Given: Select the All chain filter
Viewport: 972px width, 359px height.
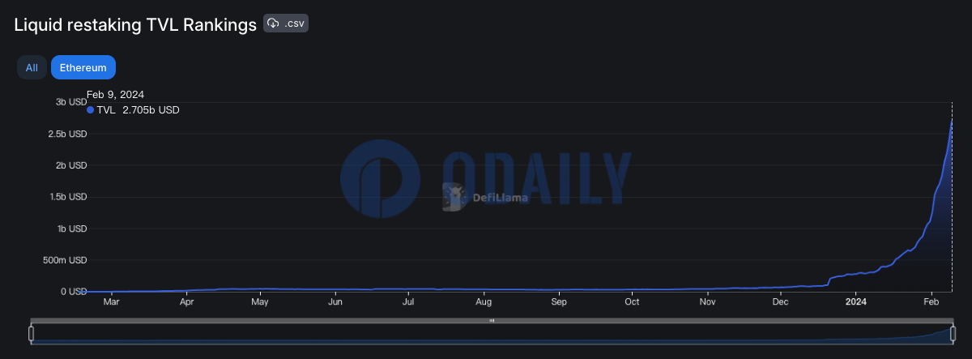Looking at the screenshot, I should (x=32, y=67).
